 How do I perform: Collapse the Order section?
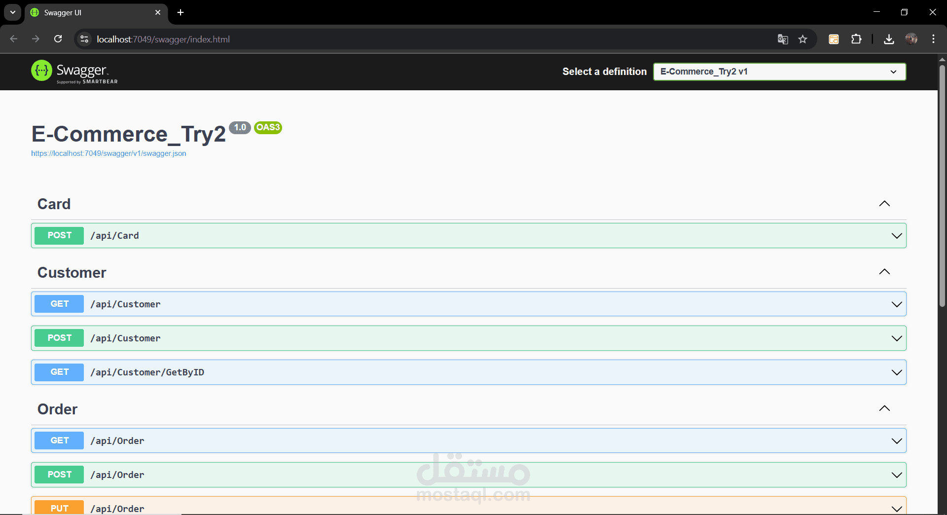tap(884, 408)
